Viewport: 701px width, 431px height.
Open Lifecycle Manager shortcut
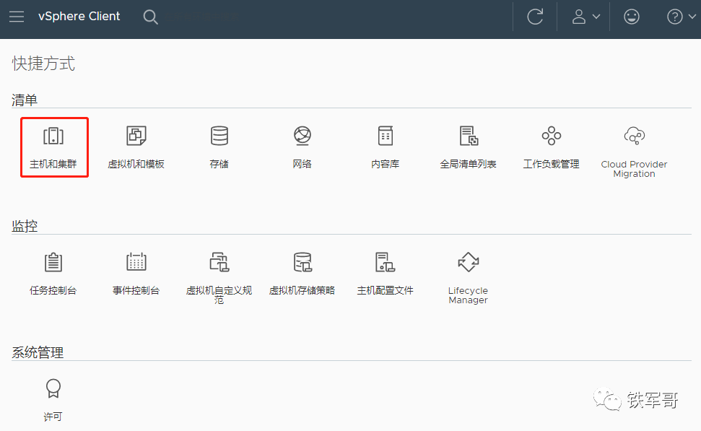coord(468,263)
